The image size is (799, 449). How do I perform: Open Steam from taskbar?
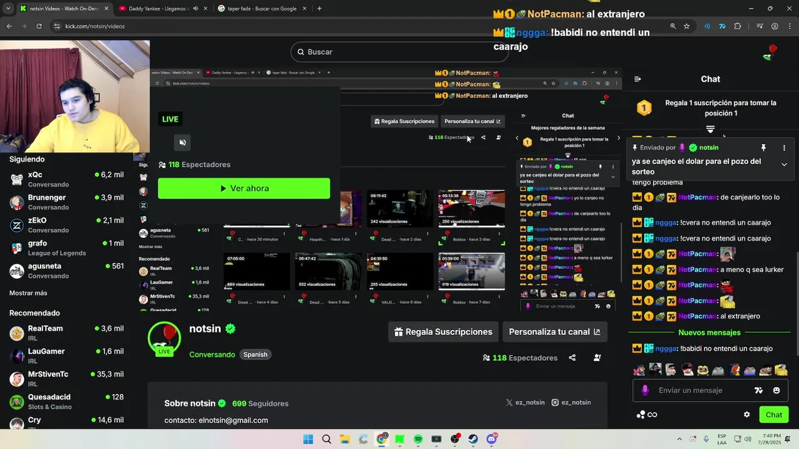click(473, 439)
